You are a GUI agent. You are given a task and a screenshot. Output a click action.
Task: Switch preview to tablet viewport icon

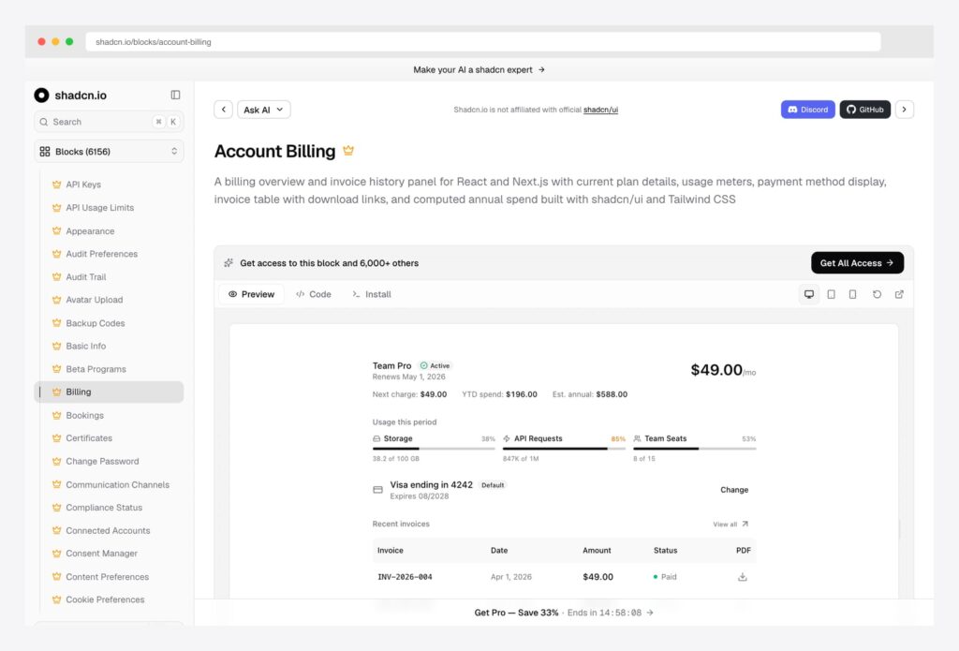coord(831,294)
